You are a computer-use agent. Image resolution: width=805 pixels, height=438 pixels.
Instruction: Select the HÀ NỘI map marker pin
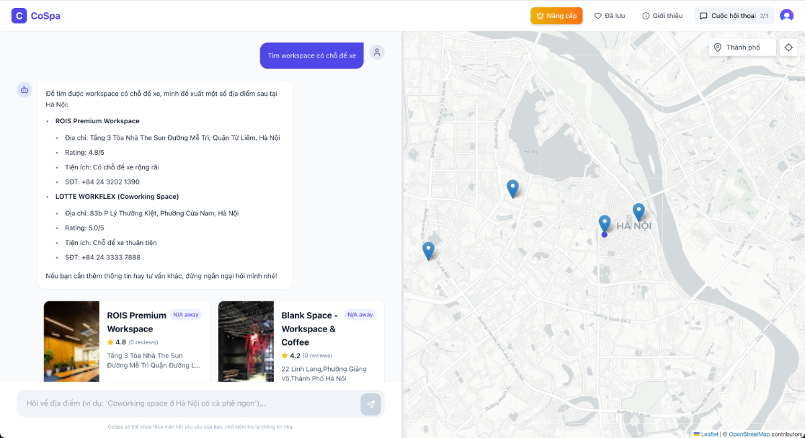[x=639, y=210]
